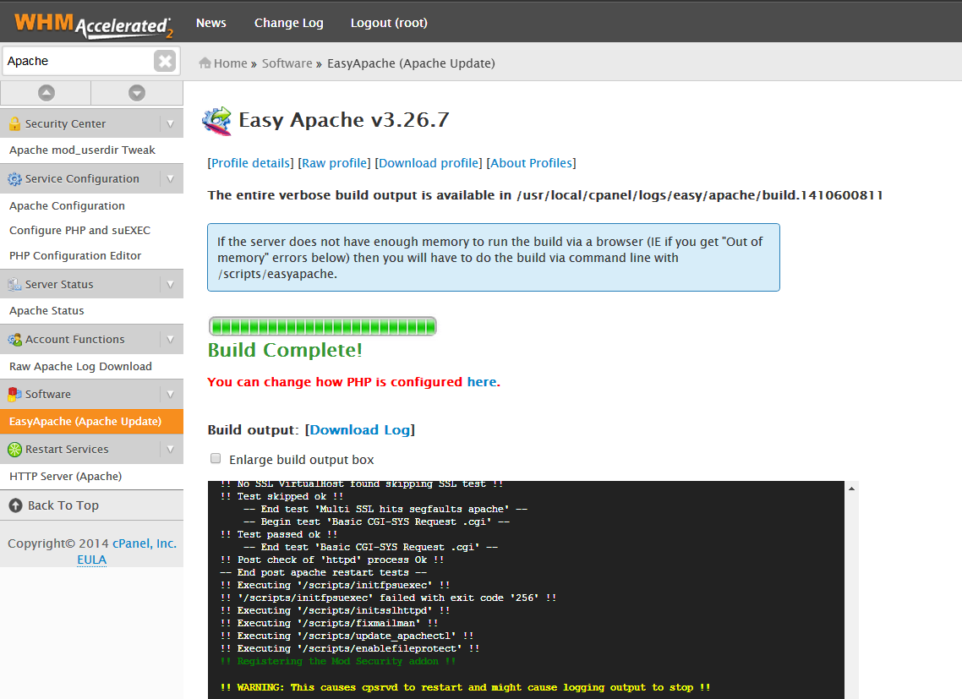Open PHP Configuration Editor
Image resolution: width=962 pixels, height=699 pixels.
(x=75, y=255)
